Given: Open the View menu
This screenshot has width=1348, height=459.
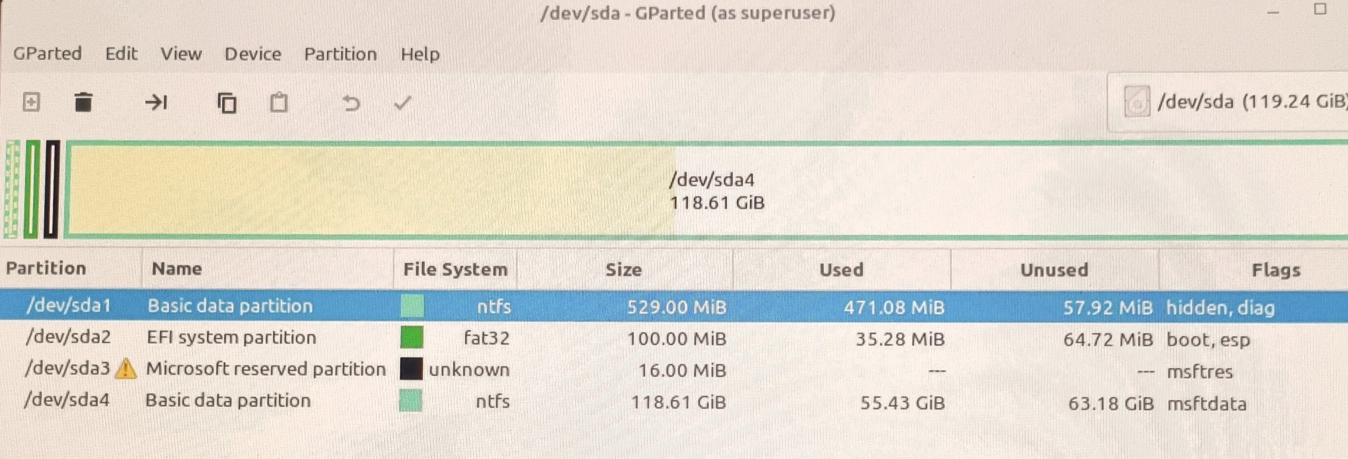Looking at the screenshot, I should 181,54.
